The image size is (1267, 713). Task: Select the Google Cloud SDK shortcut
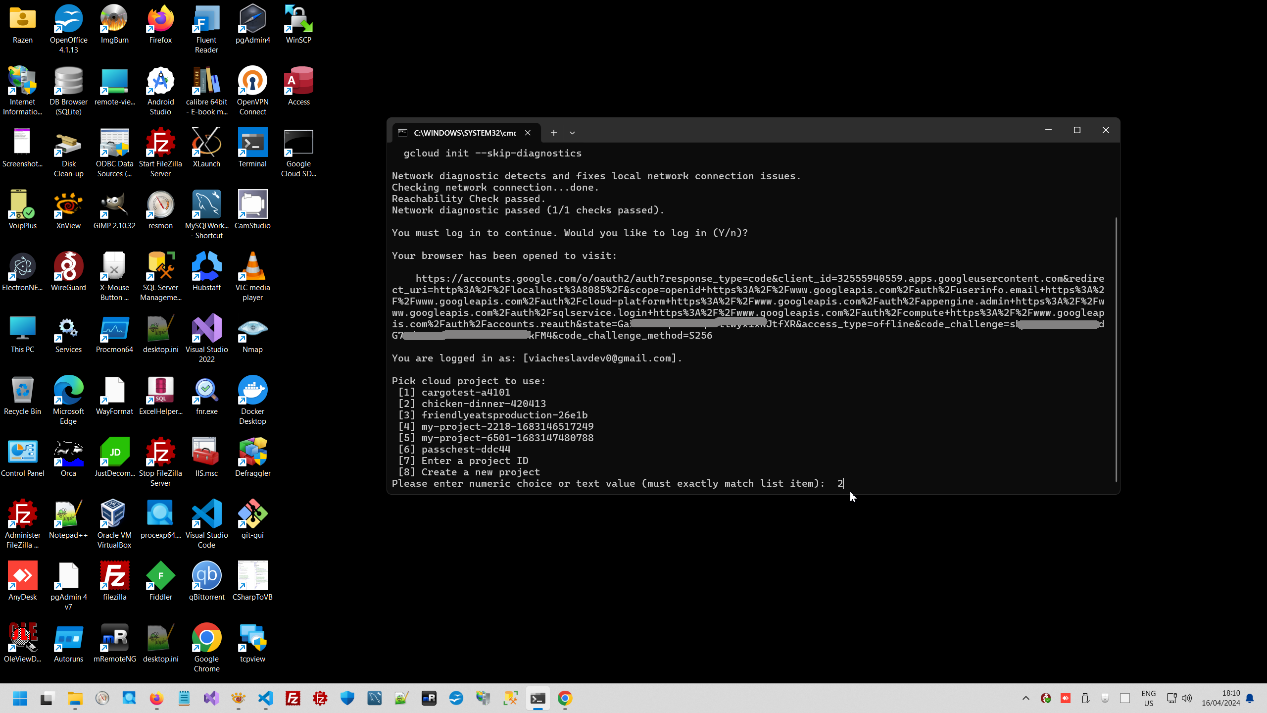[x=298, y=144]
